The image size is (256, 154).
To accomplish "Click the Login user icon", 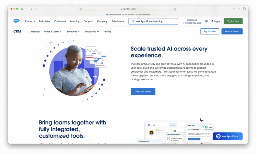I will pyautogui.click(x=212, y=21).
